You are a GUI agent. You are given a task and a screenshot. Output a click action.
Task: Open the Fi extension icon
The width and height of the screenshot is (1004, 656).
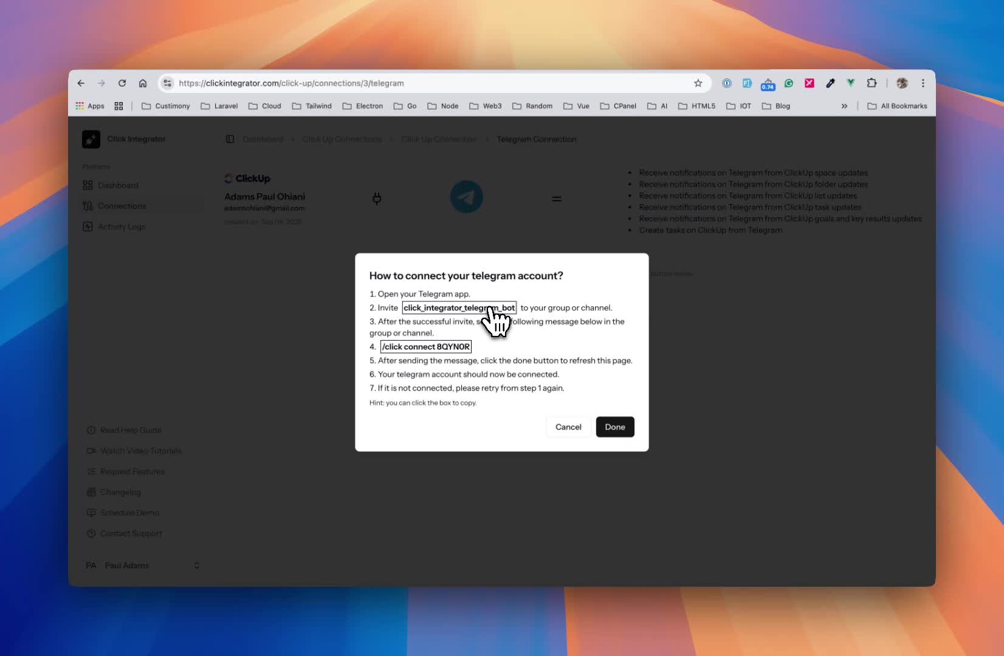[747, 83]
